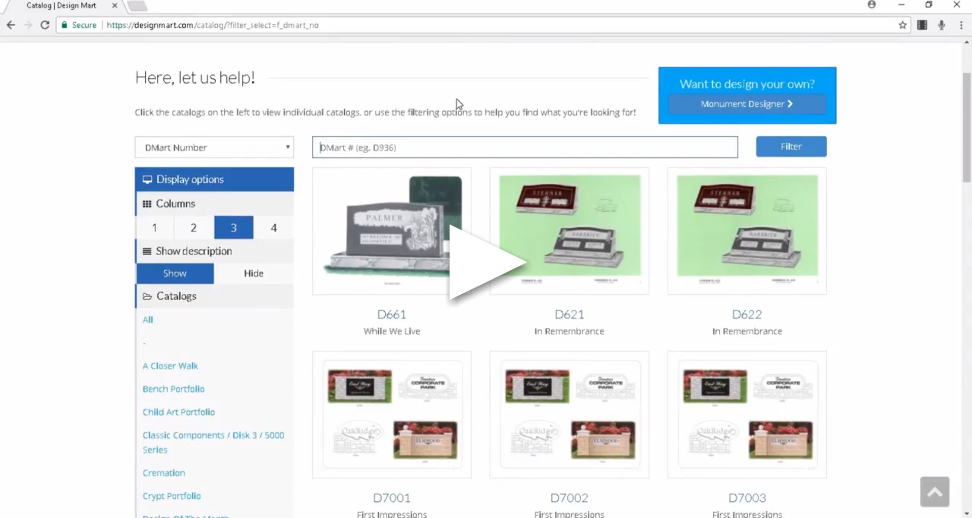Click the Show description section header
The height and width of the screenshot is (518, 972).
coord(214,251)
